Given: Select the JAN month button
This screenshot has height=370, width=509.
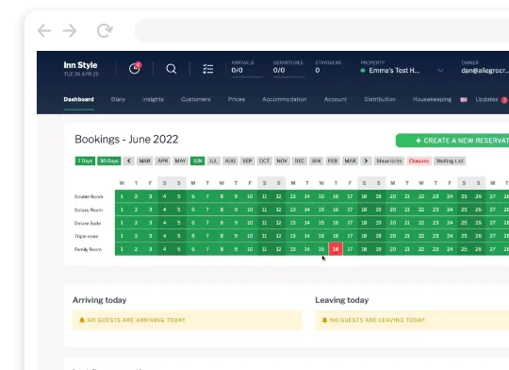Looking at the screenshot, I should pyautogui.click(x=316, y=161).
